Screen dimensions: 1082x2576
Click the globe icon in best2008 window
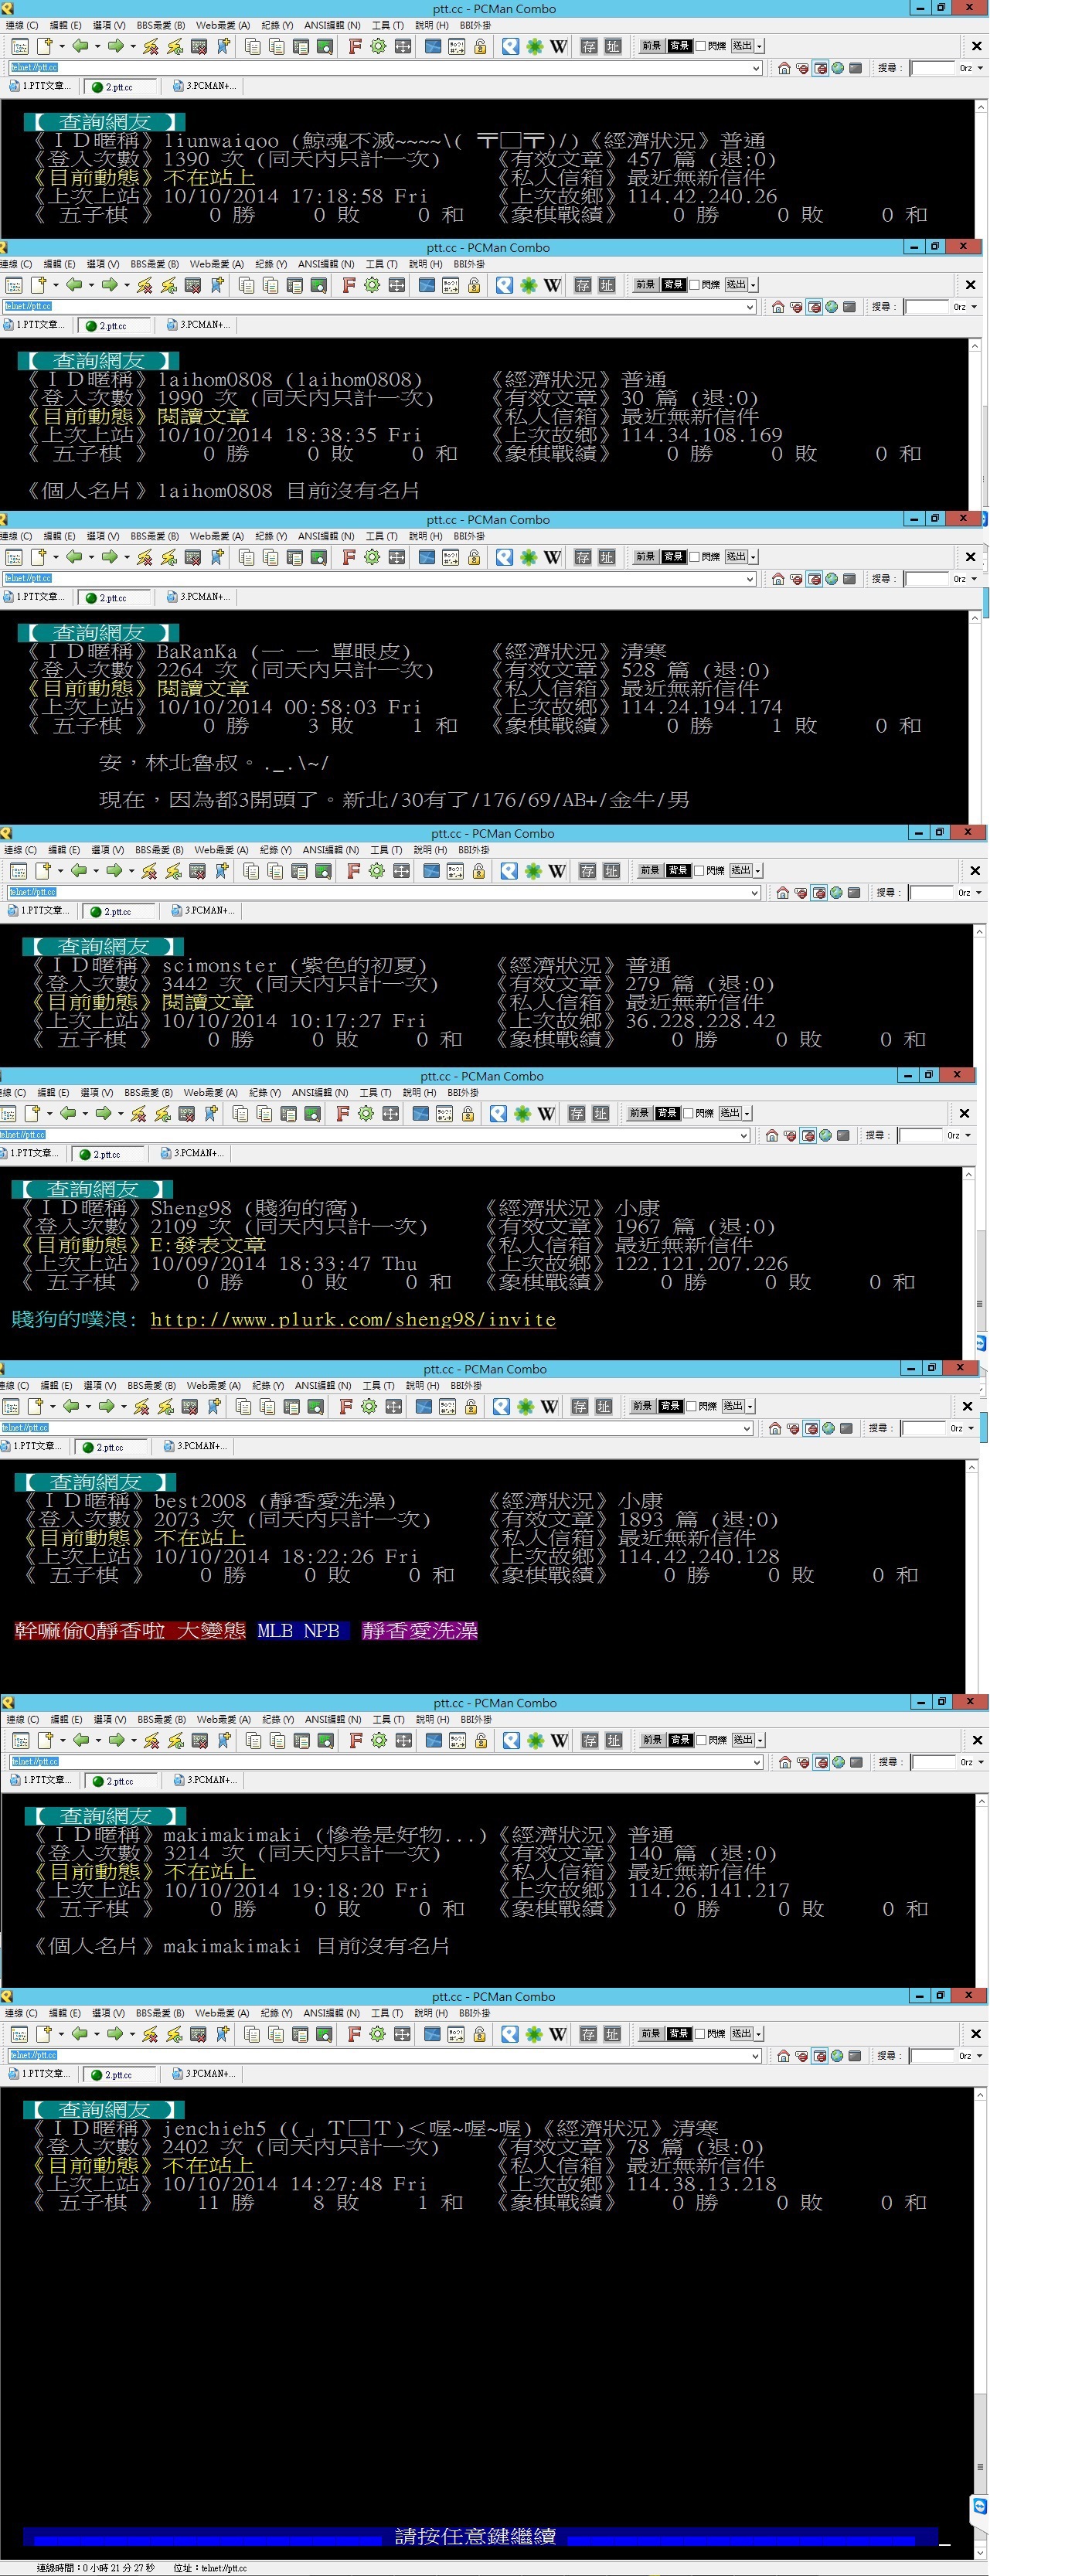(829, 1428)
